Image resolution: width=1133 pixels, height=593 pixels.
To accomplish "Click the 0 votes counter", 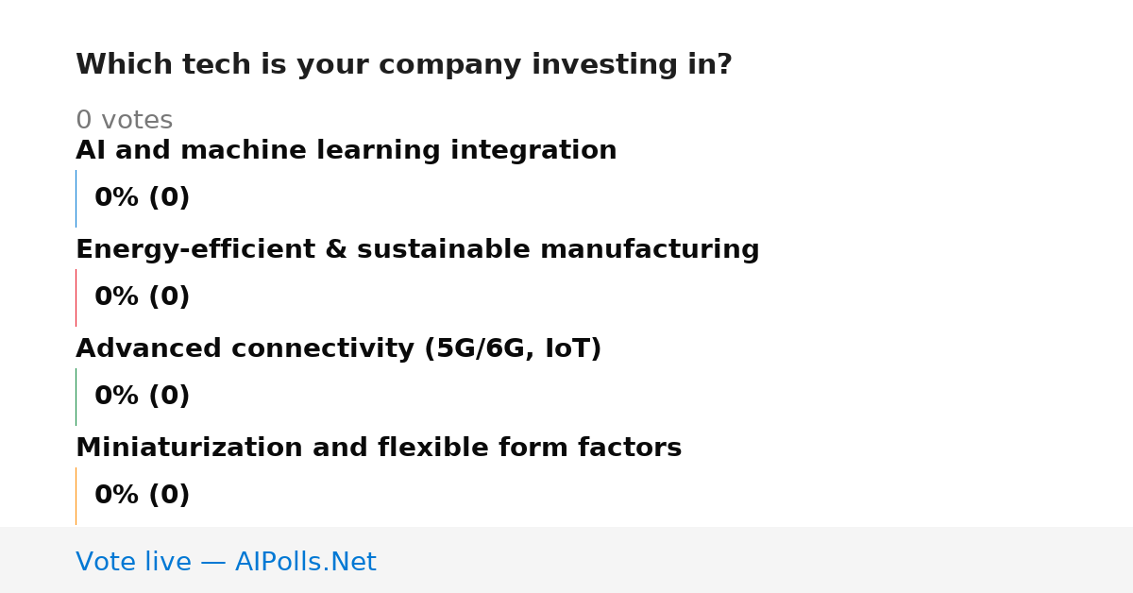I will (x=124, y=121).
